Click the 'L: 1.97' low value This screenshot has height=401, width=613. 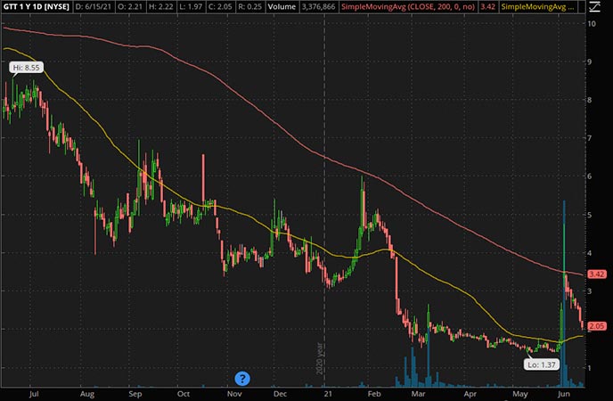tap(192, 6)
